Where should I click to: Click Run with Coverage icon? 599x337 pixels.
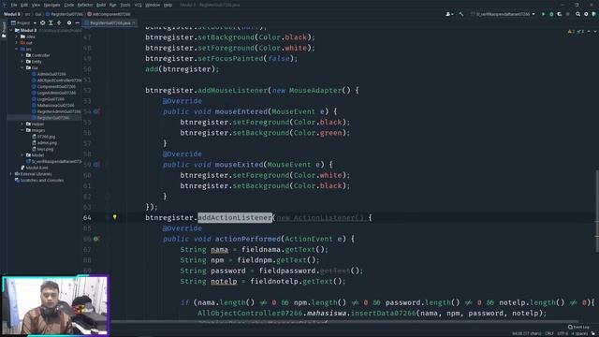coord(560,14)
